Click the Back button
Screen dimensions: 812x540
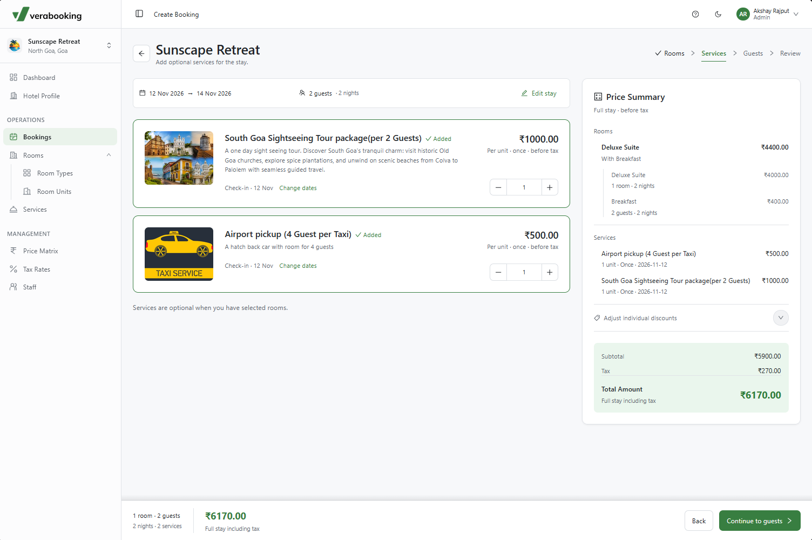click(699, 521)
